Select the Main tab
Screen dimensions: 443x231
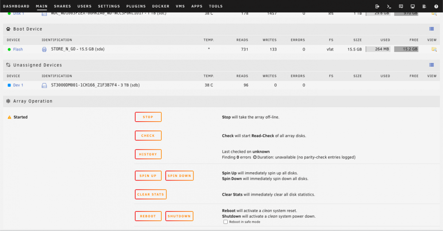(42, 6)
